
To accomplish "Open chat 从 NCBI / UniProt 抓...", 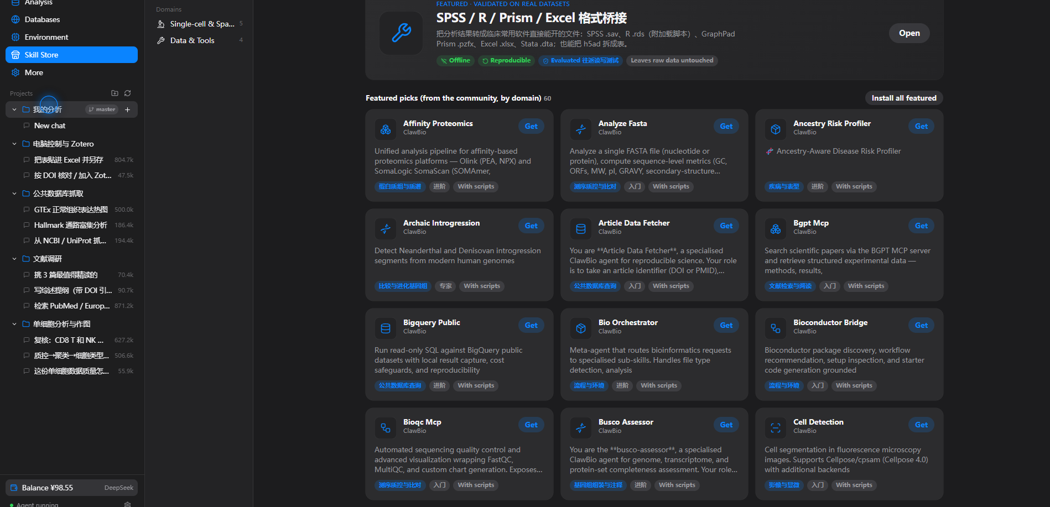I will [x=78, y=241].
